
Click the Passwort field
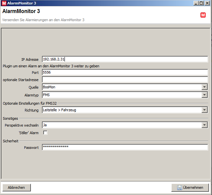point(125,147)
